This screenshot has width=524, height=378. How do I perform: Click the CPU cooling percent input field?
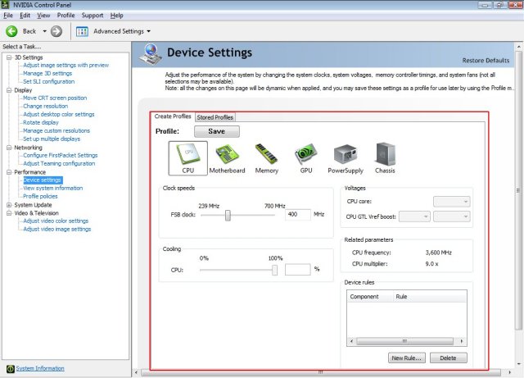click(x=298, y=269)
